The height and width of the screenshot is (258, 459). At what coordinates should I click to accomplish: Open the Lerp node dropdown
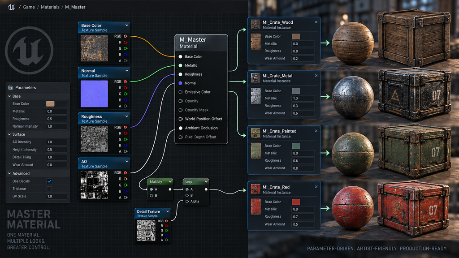tap(206, 182)
